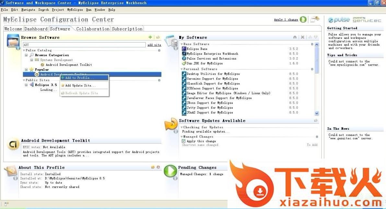Open the MyEclipse menu
This screenshot has width=386, height=209.
click(75, 10)
